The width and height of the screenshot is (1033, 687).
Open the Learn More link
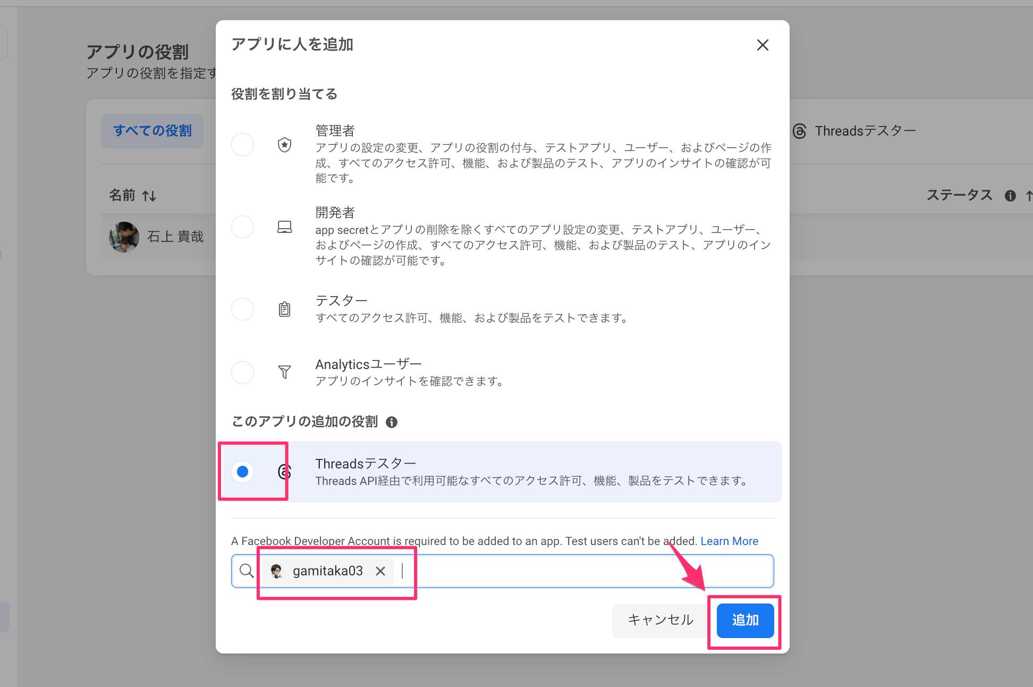click(x=729, y=541)
